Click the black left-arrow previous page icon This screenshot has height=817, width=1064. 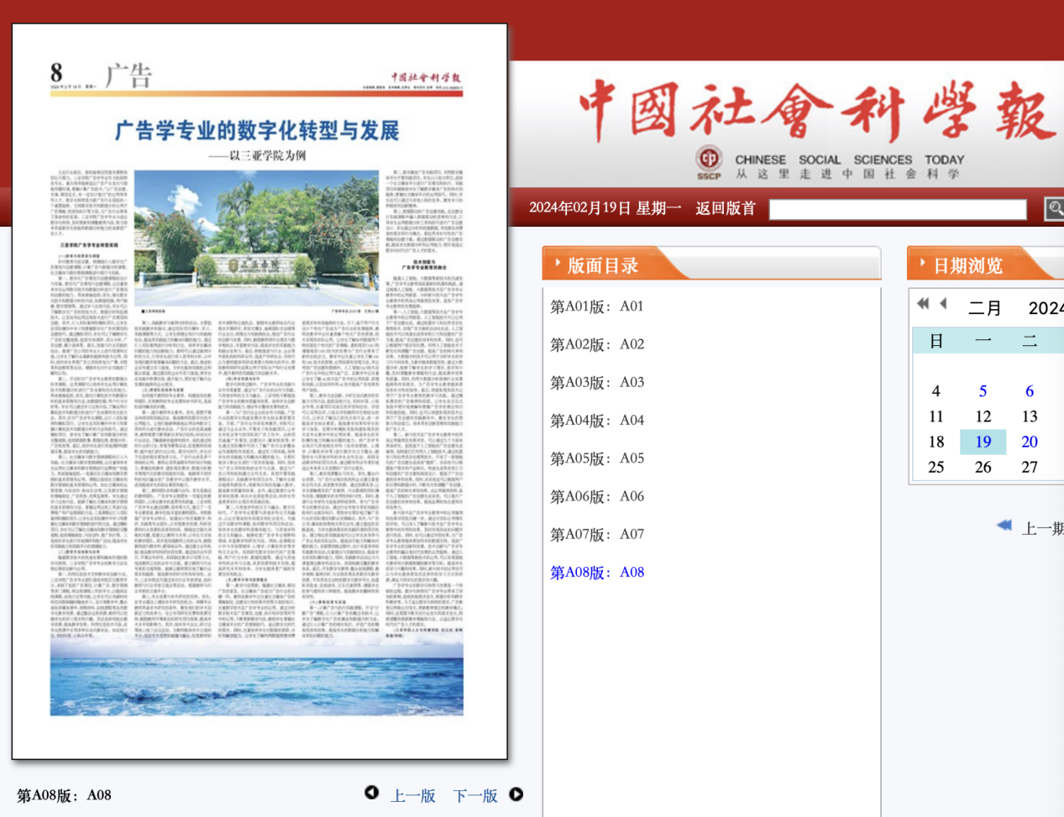[371, 793]
